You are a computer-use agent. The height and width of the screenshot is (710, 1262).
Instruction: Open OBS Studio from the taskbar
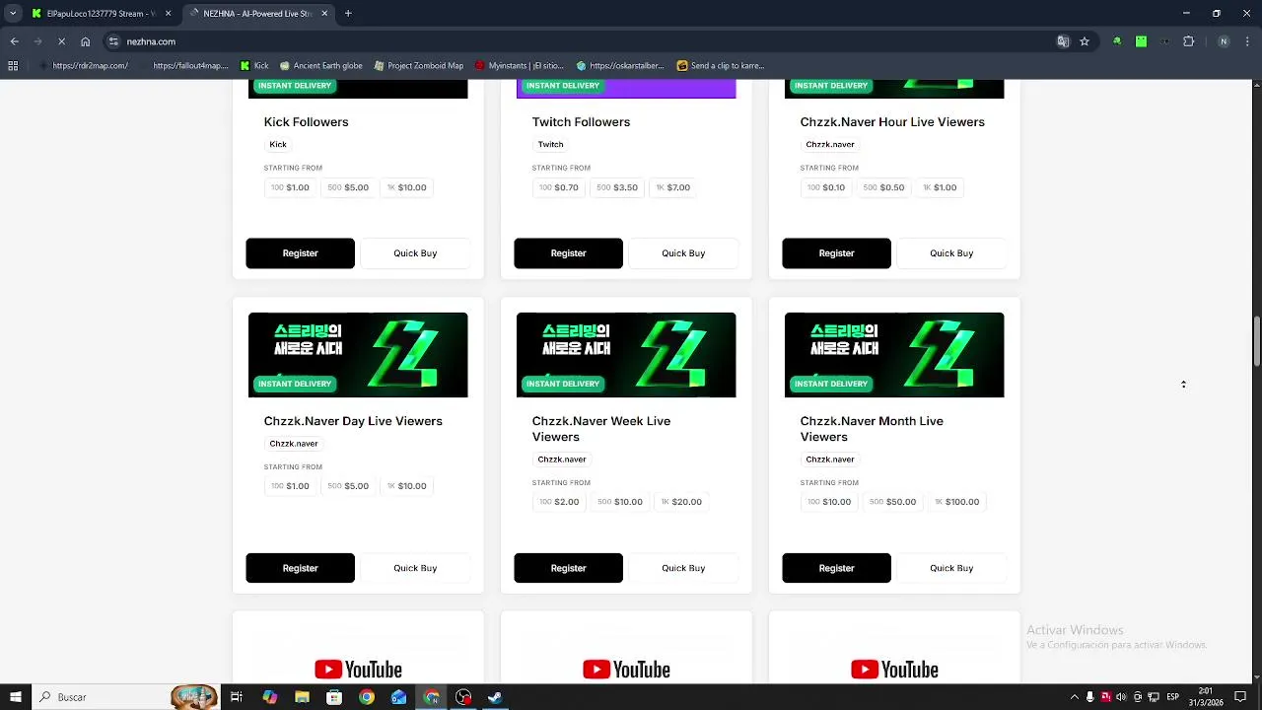(463, 697)
